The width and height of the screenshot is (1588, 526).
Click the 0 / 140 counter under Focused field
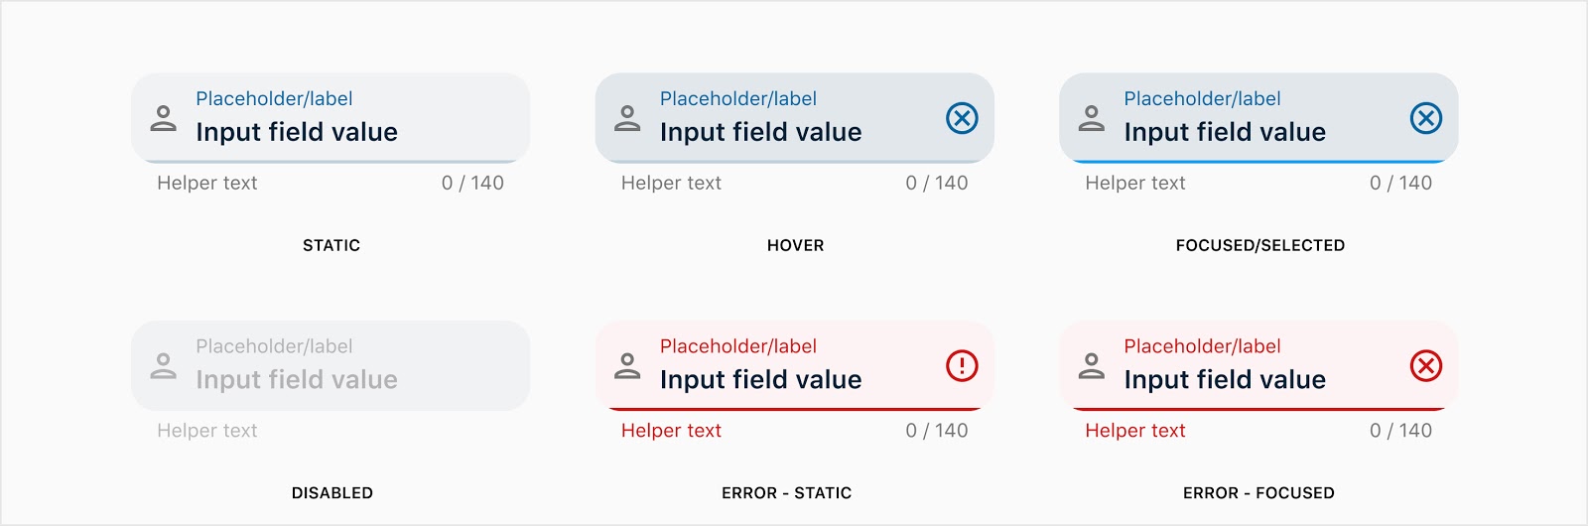tap(1400, 183)
